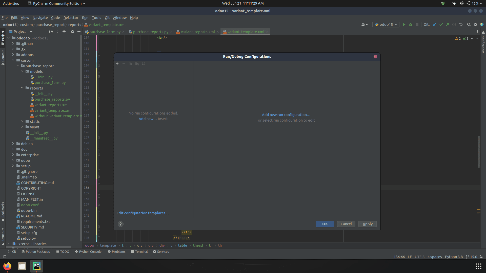Viewport: 486px width, 273px height.
Task: Click the Cancel button
Action: pyautogui.click(x=346, y=224)
